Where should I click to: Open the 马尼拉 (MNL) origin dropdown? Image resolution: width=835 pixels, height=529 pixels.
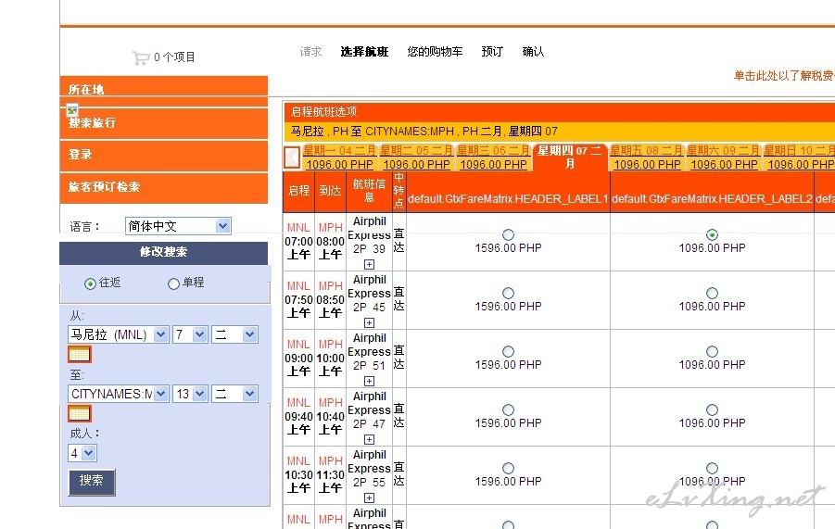point(119,334)
